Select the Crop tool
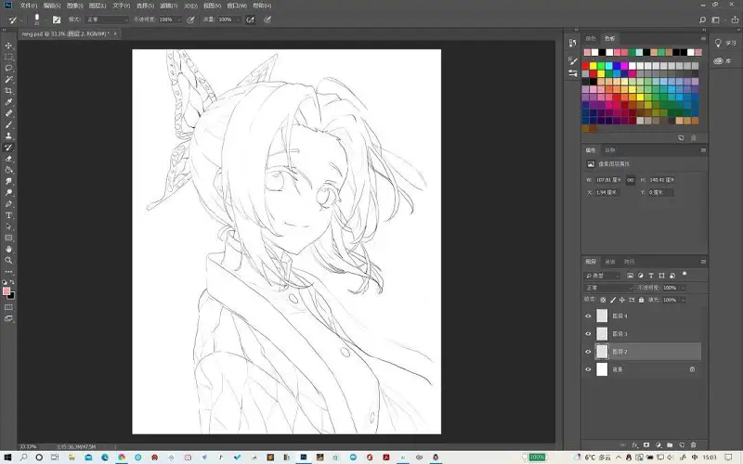743x464 pixels. [x=8, y=91]
